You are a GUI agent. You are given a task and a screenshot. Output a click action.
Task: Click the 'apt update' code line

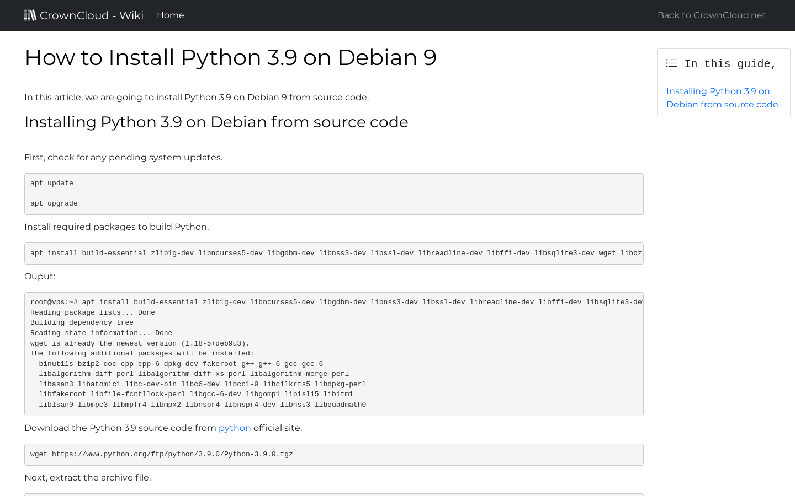52,183
